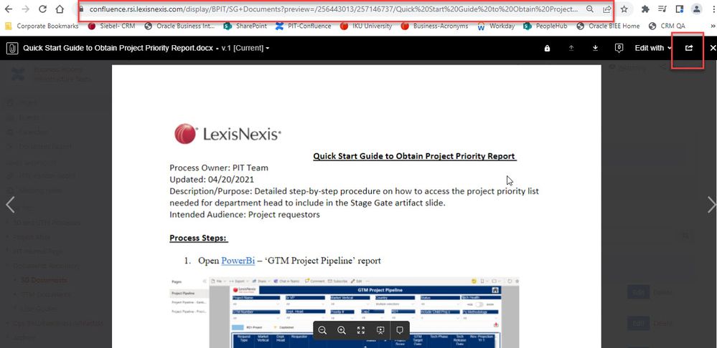This screenshot has width=717, height=348.
Task: Show more bookmarks via the overflow chevron
Action: tap(711, 26)
